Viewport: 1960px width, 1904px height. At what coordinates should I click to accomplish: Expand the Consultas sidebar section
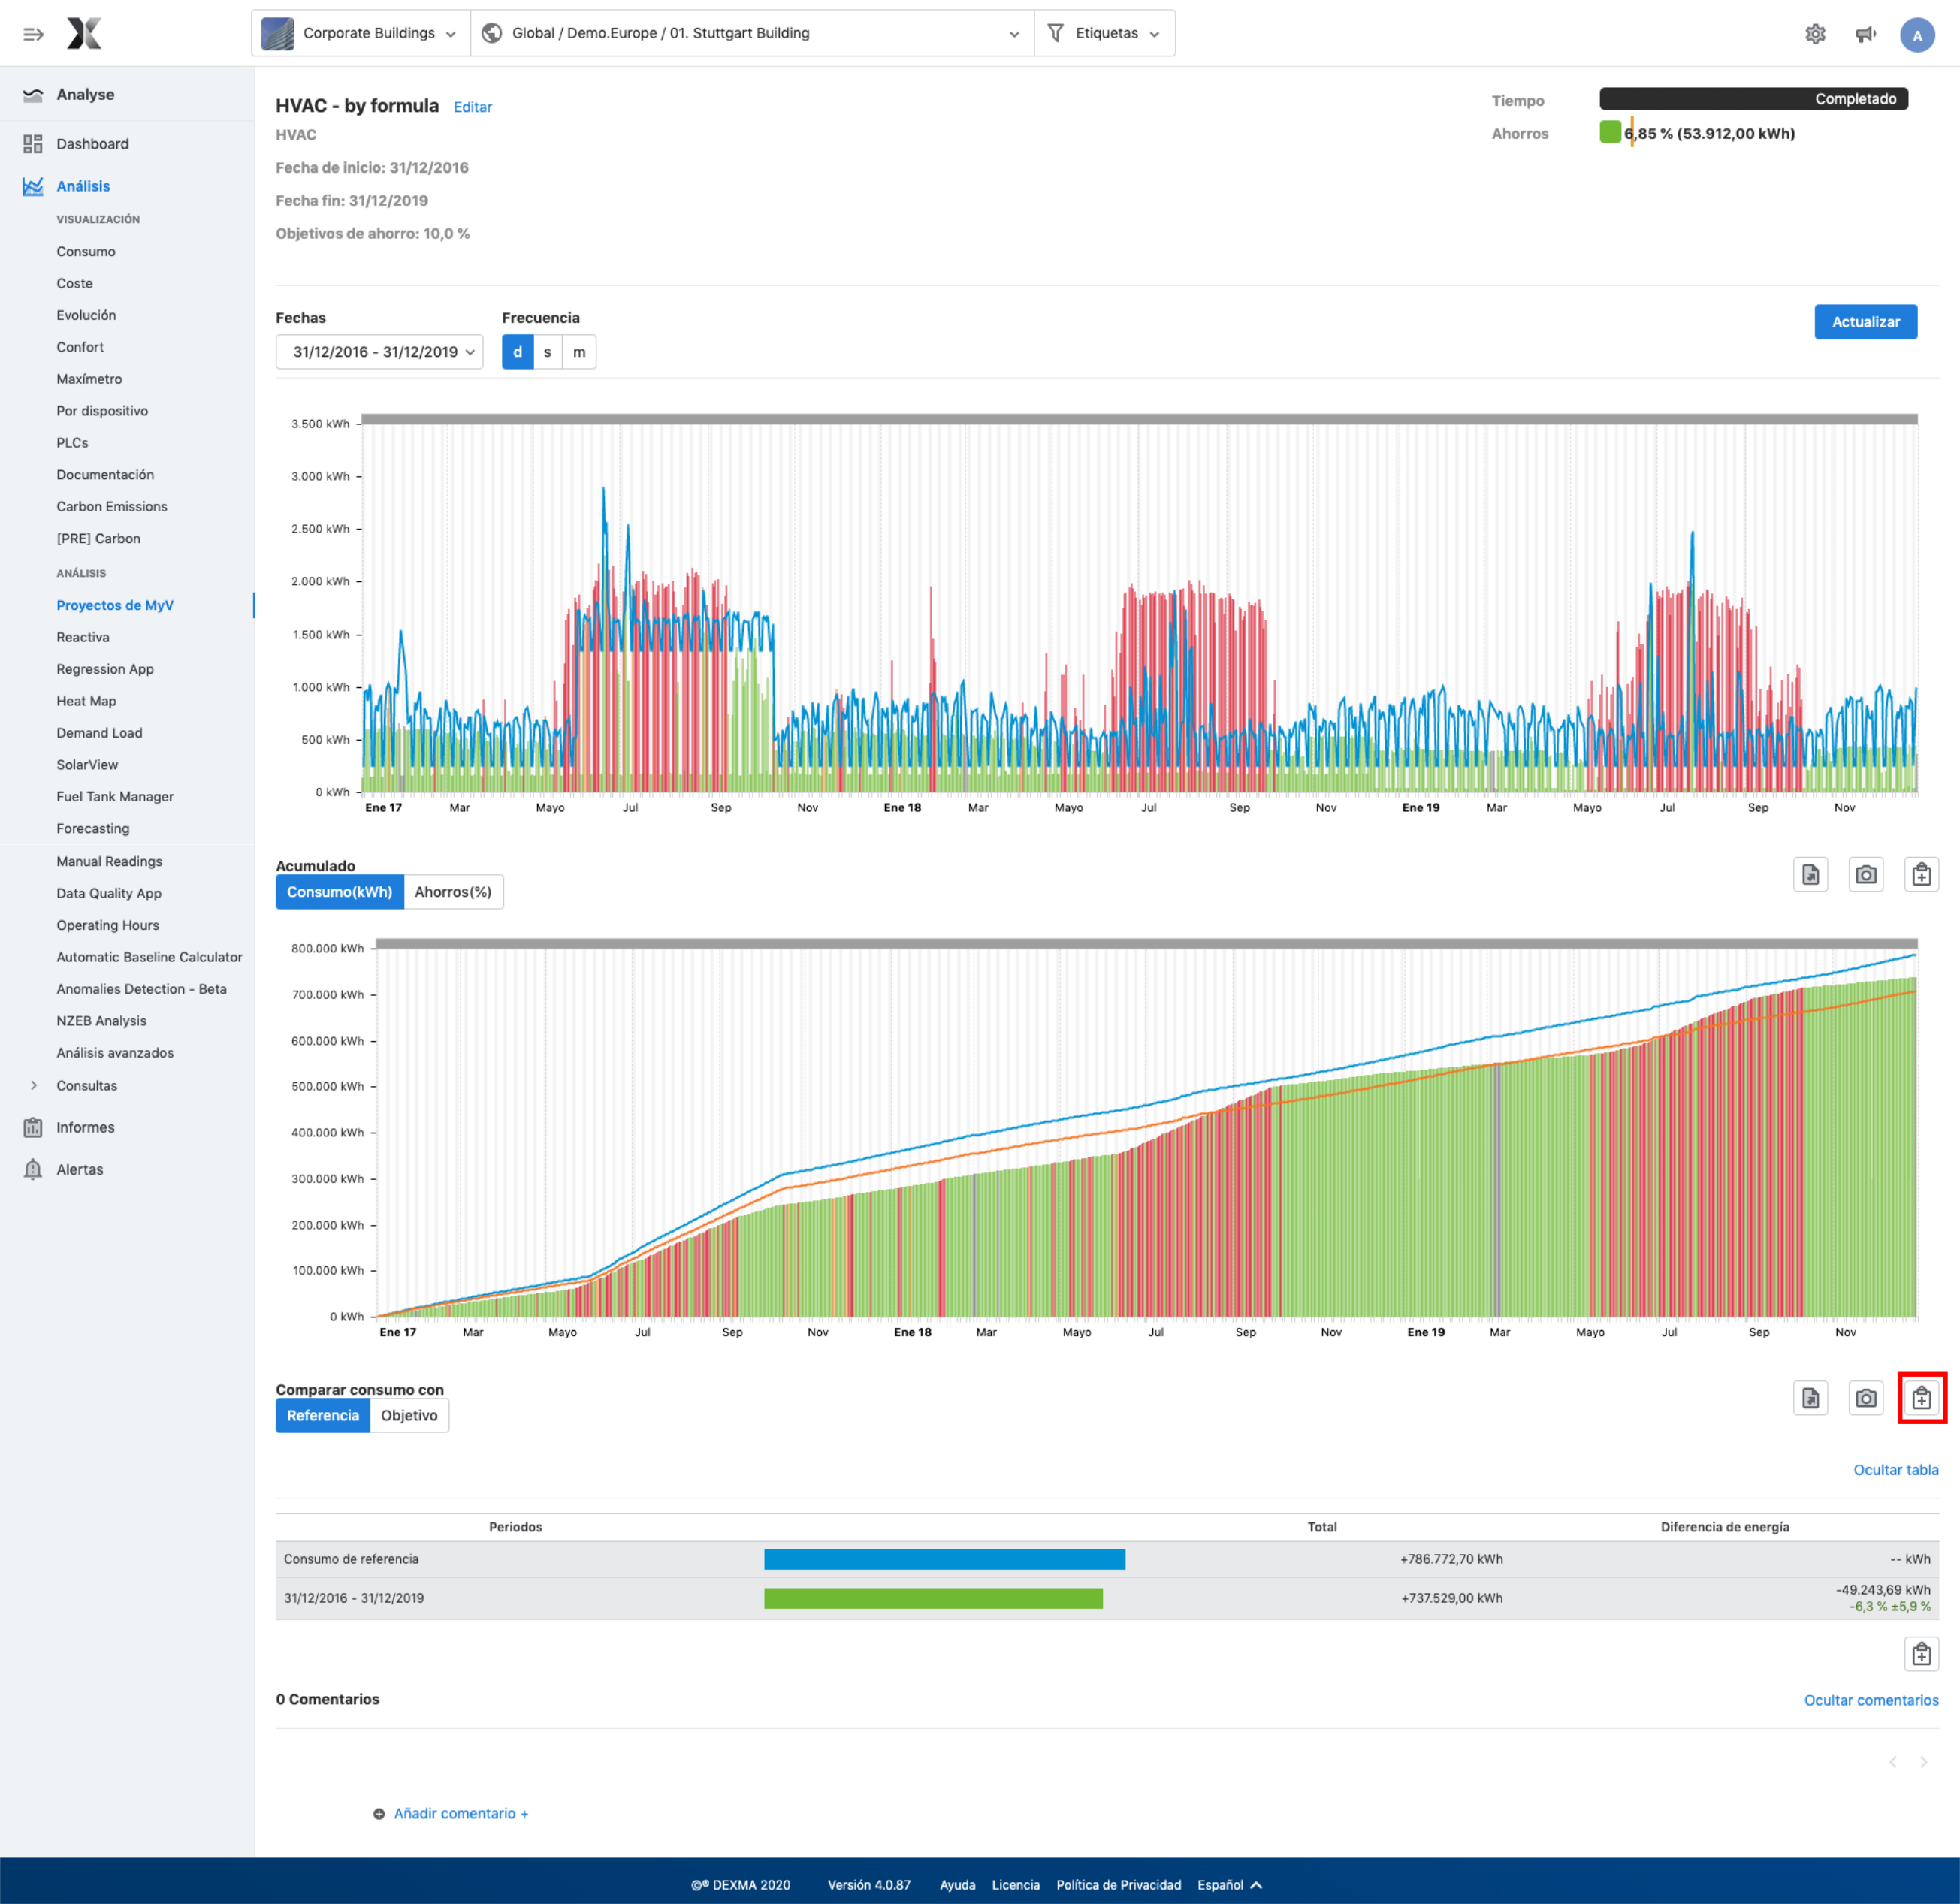[87, 1086]
